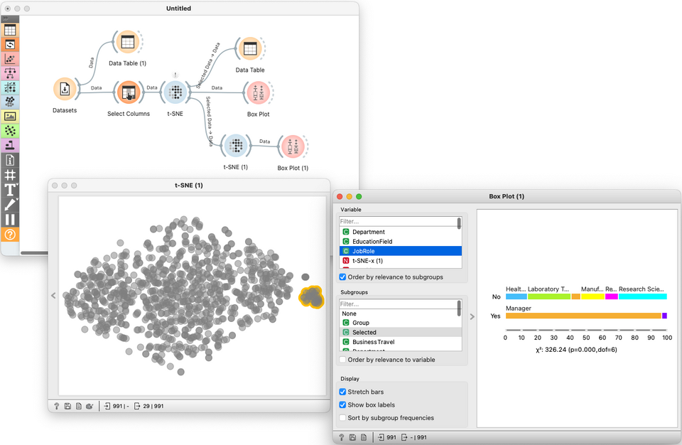Enable Sort by subgroup frequencies

point(342,418)
